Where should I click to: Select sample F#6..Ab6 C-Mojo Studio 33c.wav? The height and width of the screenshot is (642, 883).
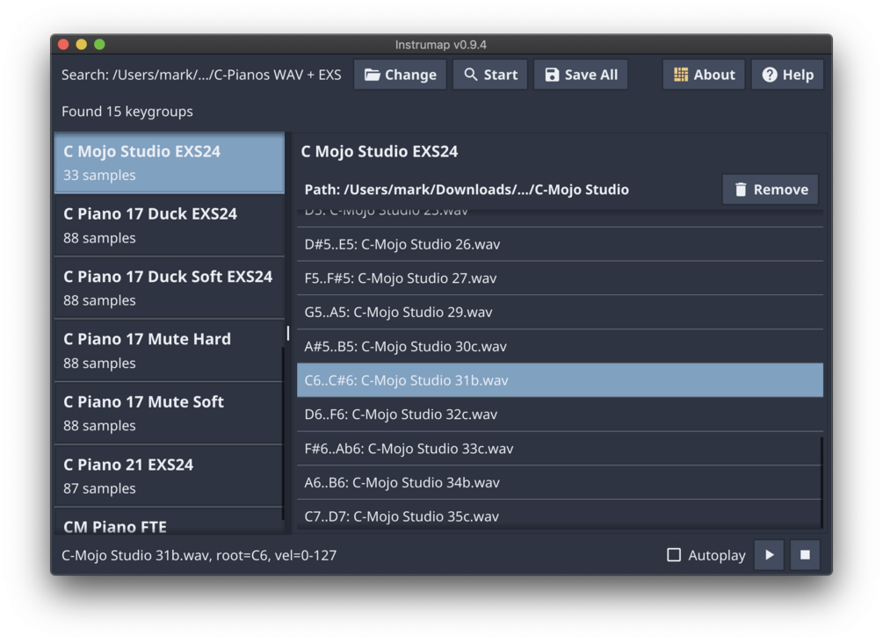coord(560,449)
